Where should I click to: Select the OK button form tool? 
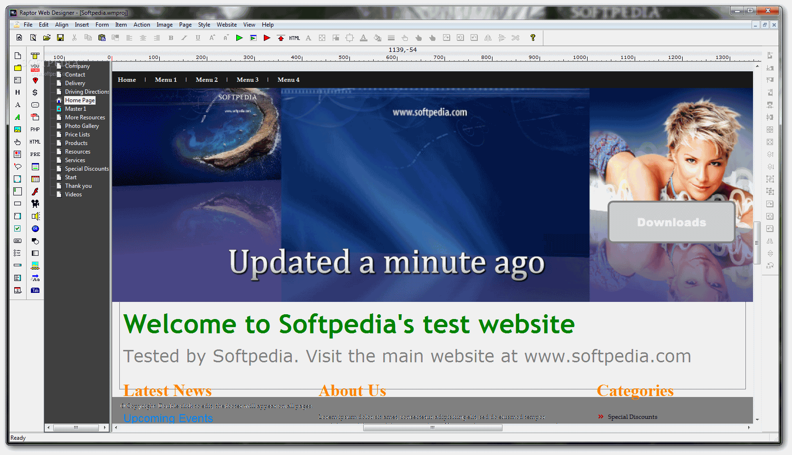(x=18, y=241)
